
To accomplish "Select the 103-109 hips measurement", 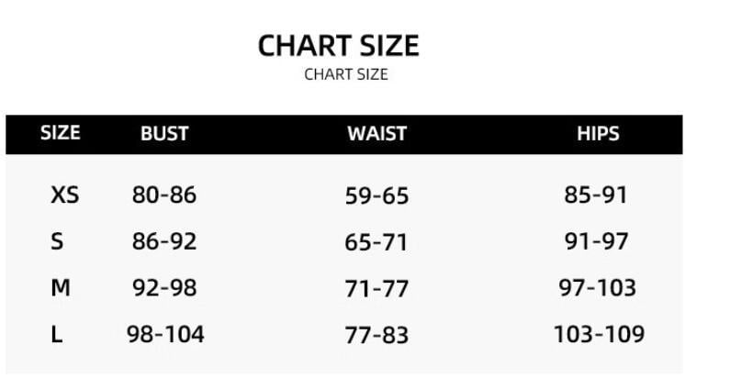I will click(599, 334).
